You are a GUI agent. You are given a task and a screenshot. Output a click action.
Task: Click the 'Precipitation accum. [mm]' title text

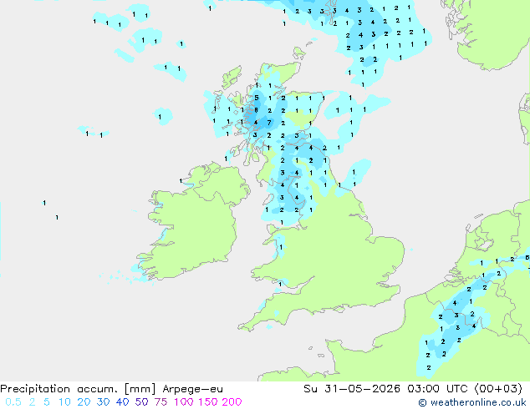[78, 389]
